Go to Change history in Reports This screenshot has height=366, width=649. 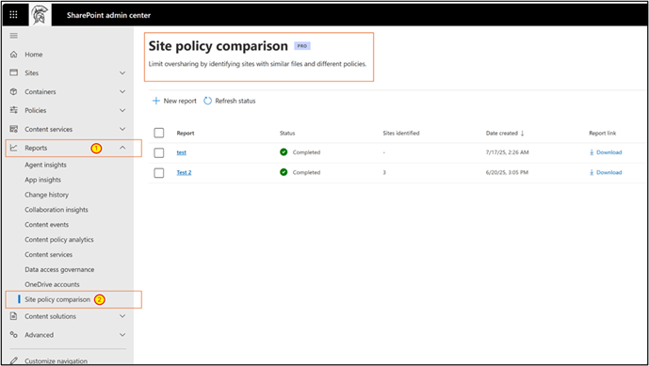[x=47, y=195]
